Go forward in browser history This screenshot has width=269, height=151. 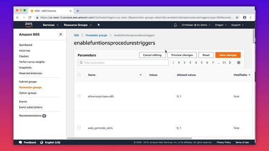click(x=24, y=18)
